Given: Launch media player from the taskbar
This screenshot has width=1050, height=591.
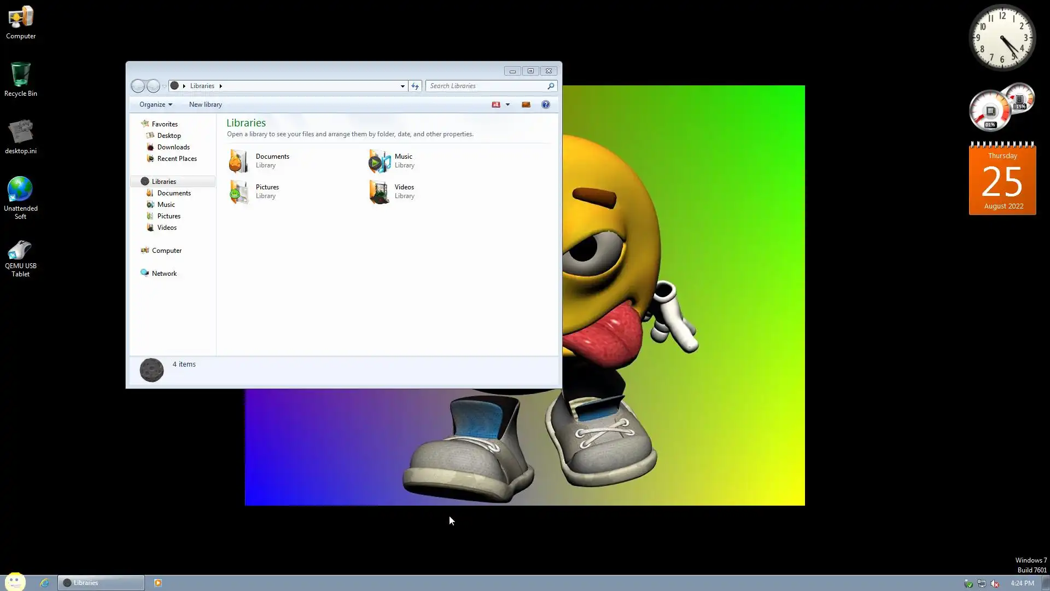Looking at the screenshot, I should click(x=158, y=583).
